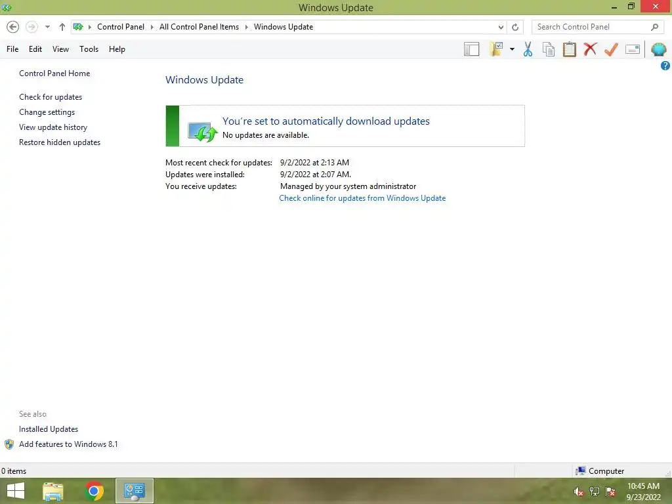Viewport: 672px width, 504px height.
Task: Click the orange checkmark Properties icon
Action: [611, 49]
